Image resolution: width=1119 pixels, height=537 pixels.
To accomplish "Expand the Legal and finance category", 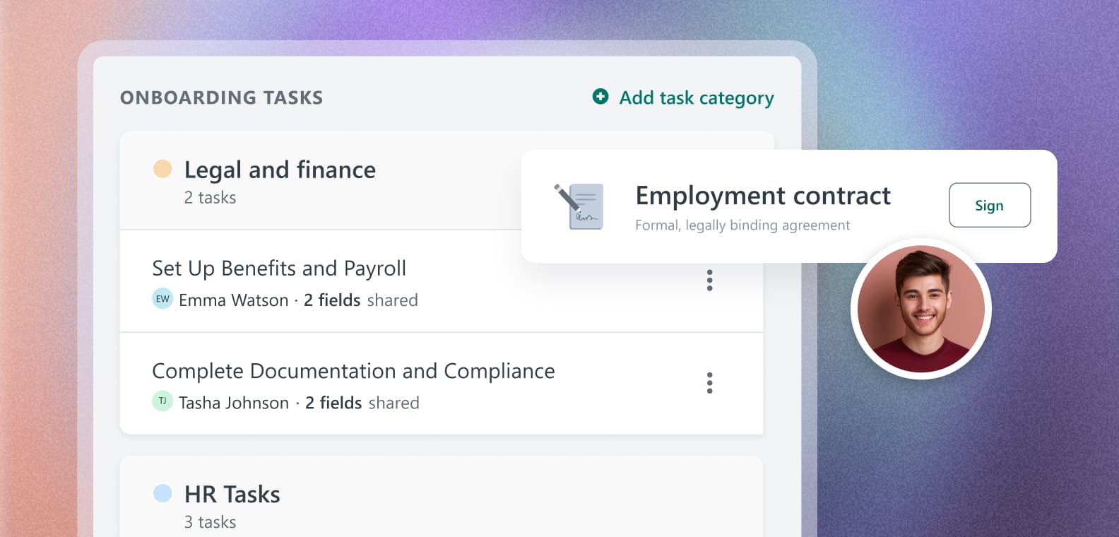I will pos(280,170).
